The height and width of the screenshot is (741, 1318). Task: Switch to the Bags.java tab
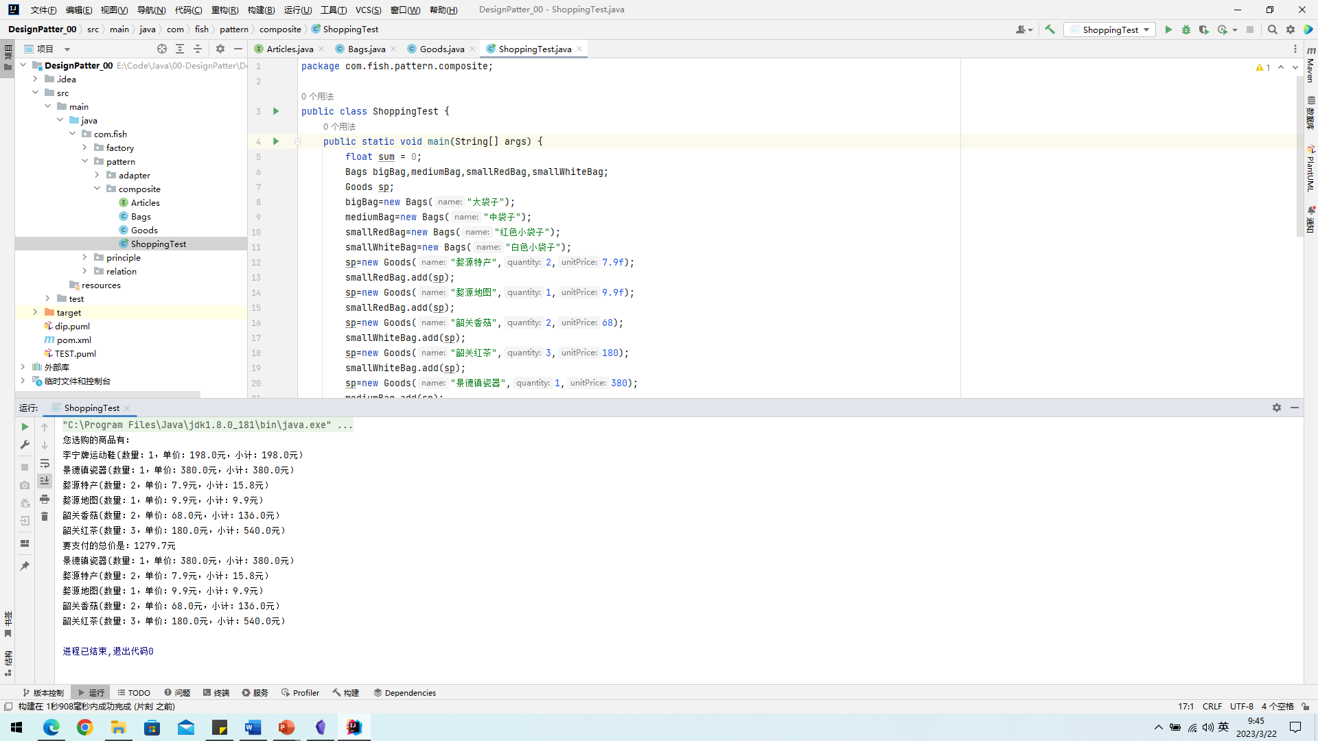pos(367,49)
